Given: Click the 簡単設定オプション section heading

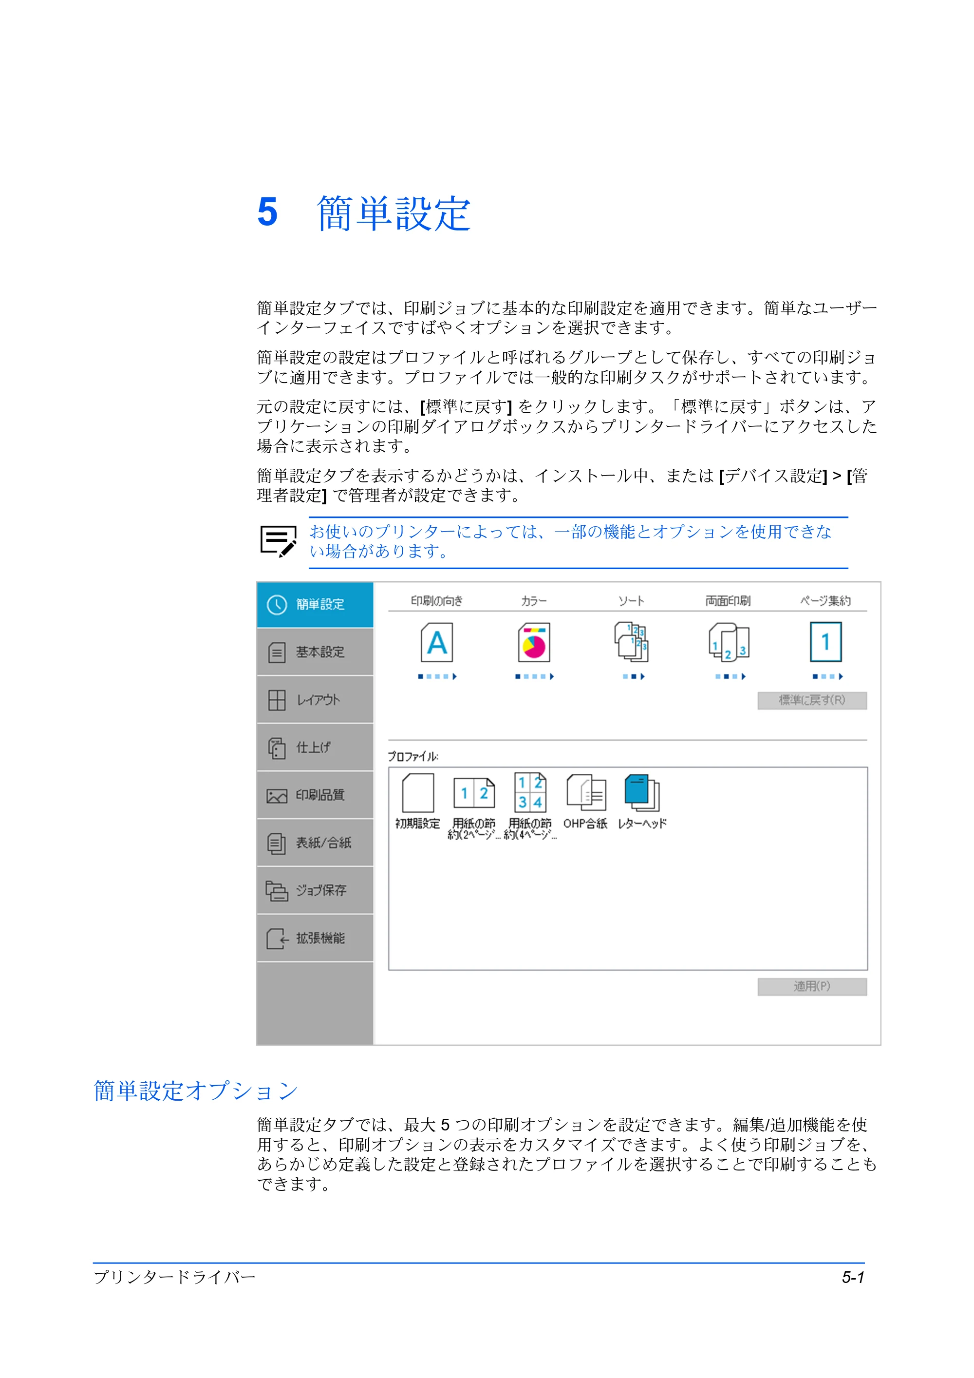Looking at the screenshot, I should tap(195, 1091).
